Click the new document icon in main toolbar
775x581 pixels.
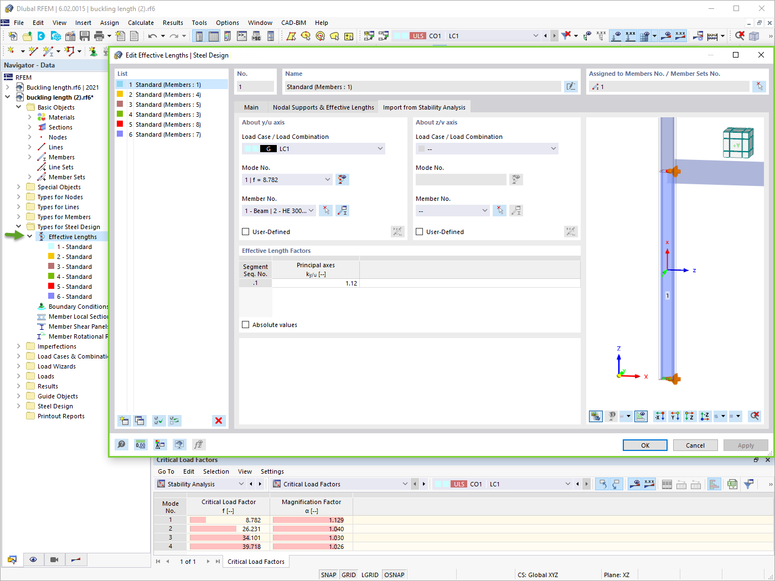click(x=13, y=36)
